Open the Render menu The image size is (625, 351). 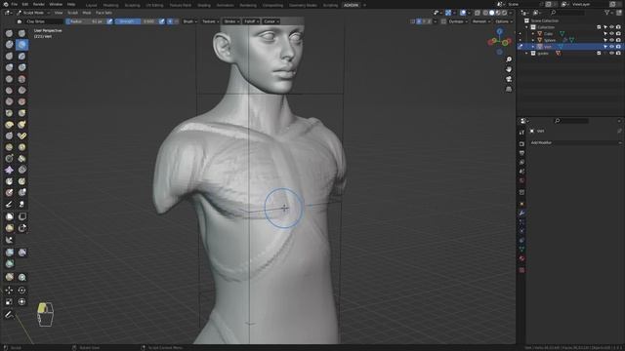tap(39, 4)
